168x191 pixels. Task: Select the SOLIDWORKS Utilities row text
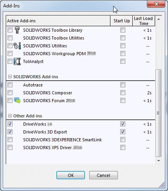coord(45,46)
